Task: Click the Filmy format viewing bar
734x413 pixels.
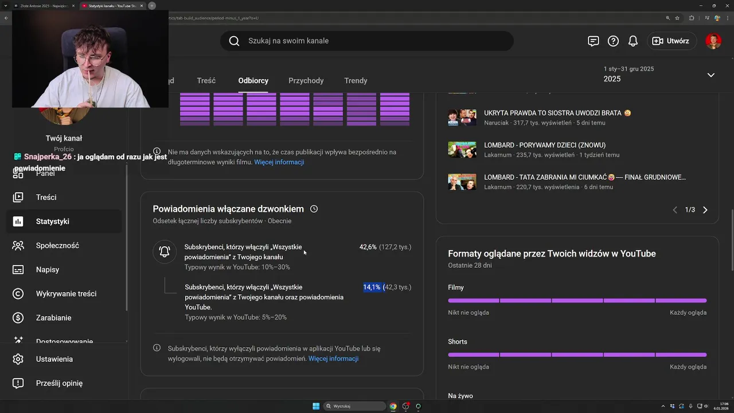Action: pos(577,301)
